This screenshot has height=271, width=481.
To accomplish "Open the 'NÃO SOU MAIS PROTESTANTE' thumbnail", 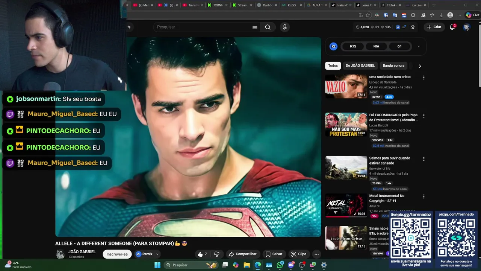I will coord(346,125).
